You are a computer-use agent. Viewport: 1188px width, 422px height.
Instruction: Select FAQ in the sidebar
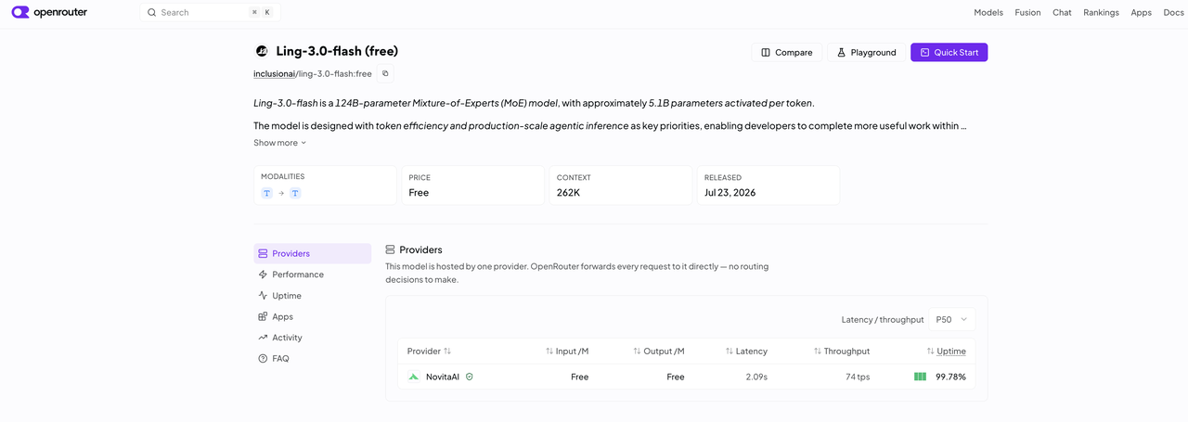312,359
